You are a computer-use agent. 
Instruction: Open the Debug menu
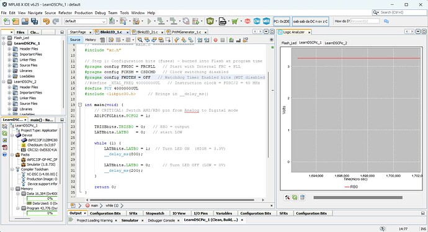[x=100, y=13]
